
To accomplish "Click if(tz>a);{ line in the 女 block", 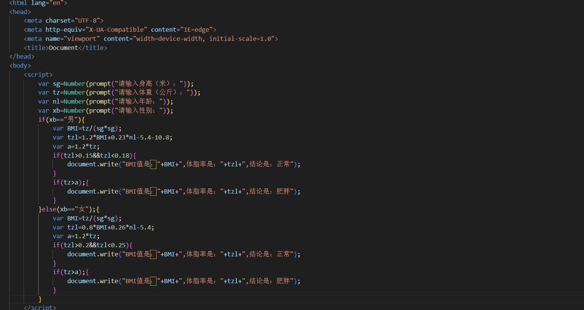I will click(x=71, y=272).
